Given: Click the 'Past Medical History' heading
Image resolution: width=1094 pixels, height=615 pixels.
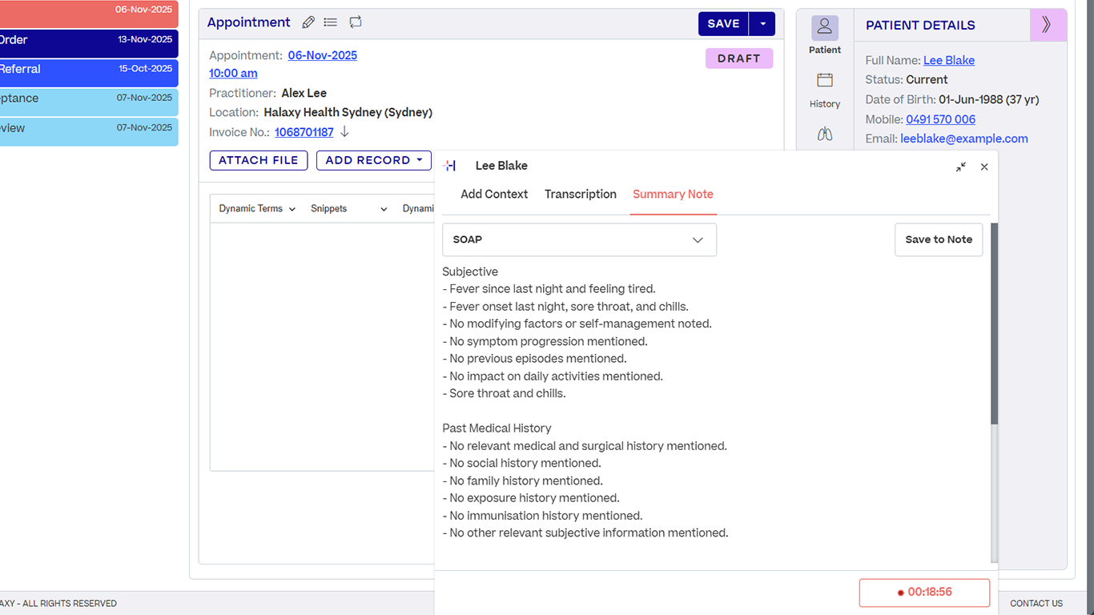Looking at the screenshot, I should [497, 428].
